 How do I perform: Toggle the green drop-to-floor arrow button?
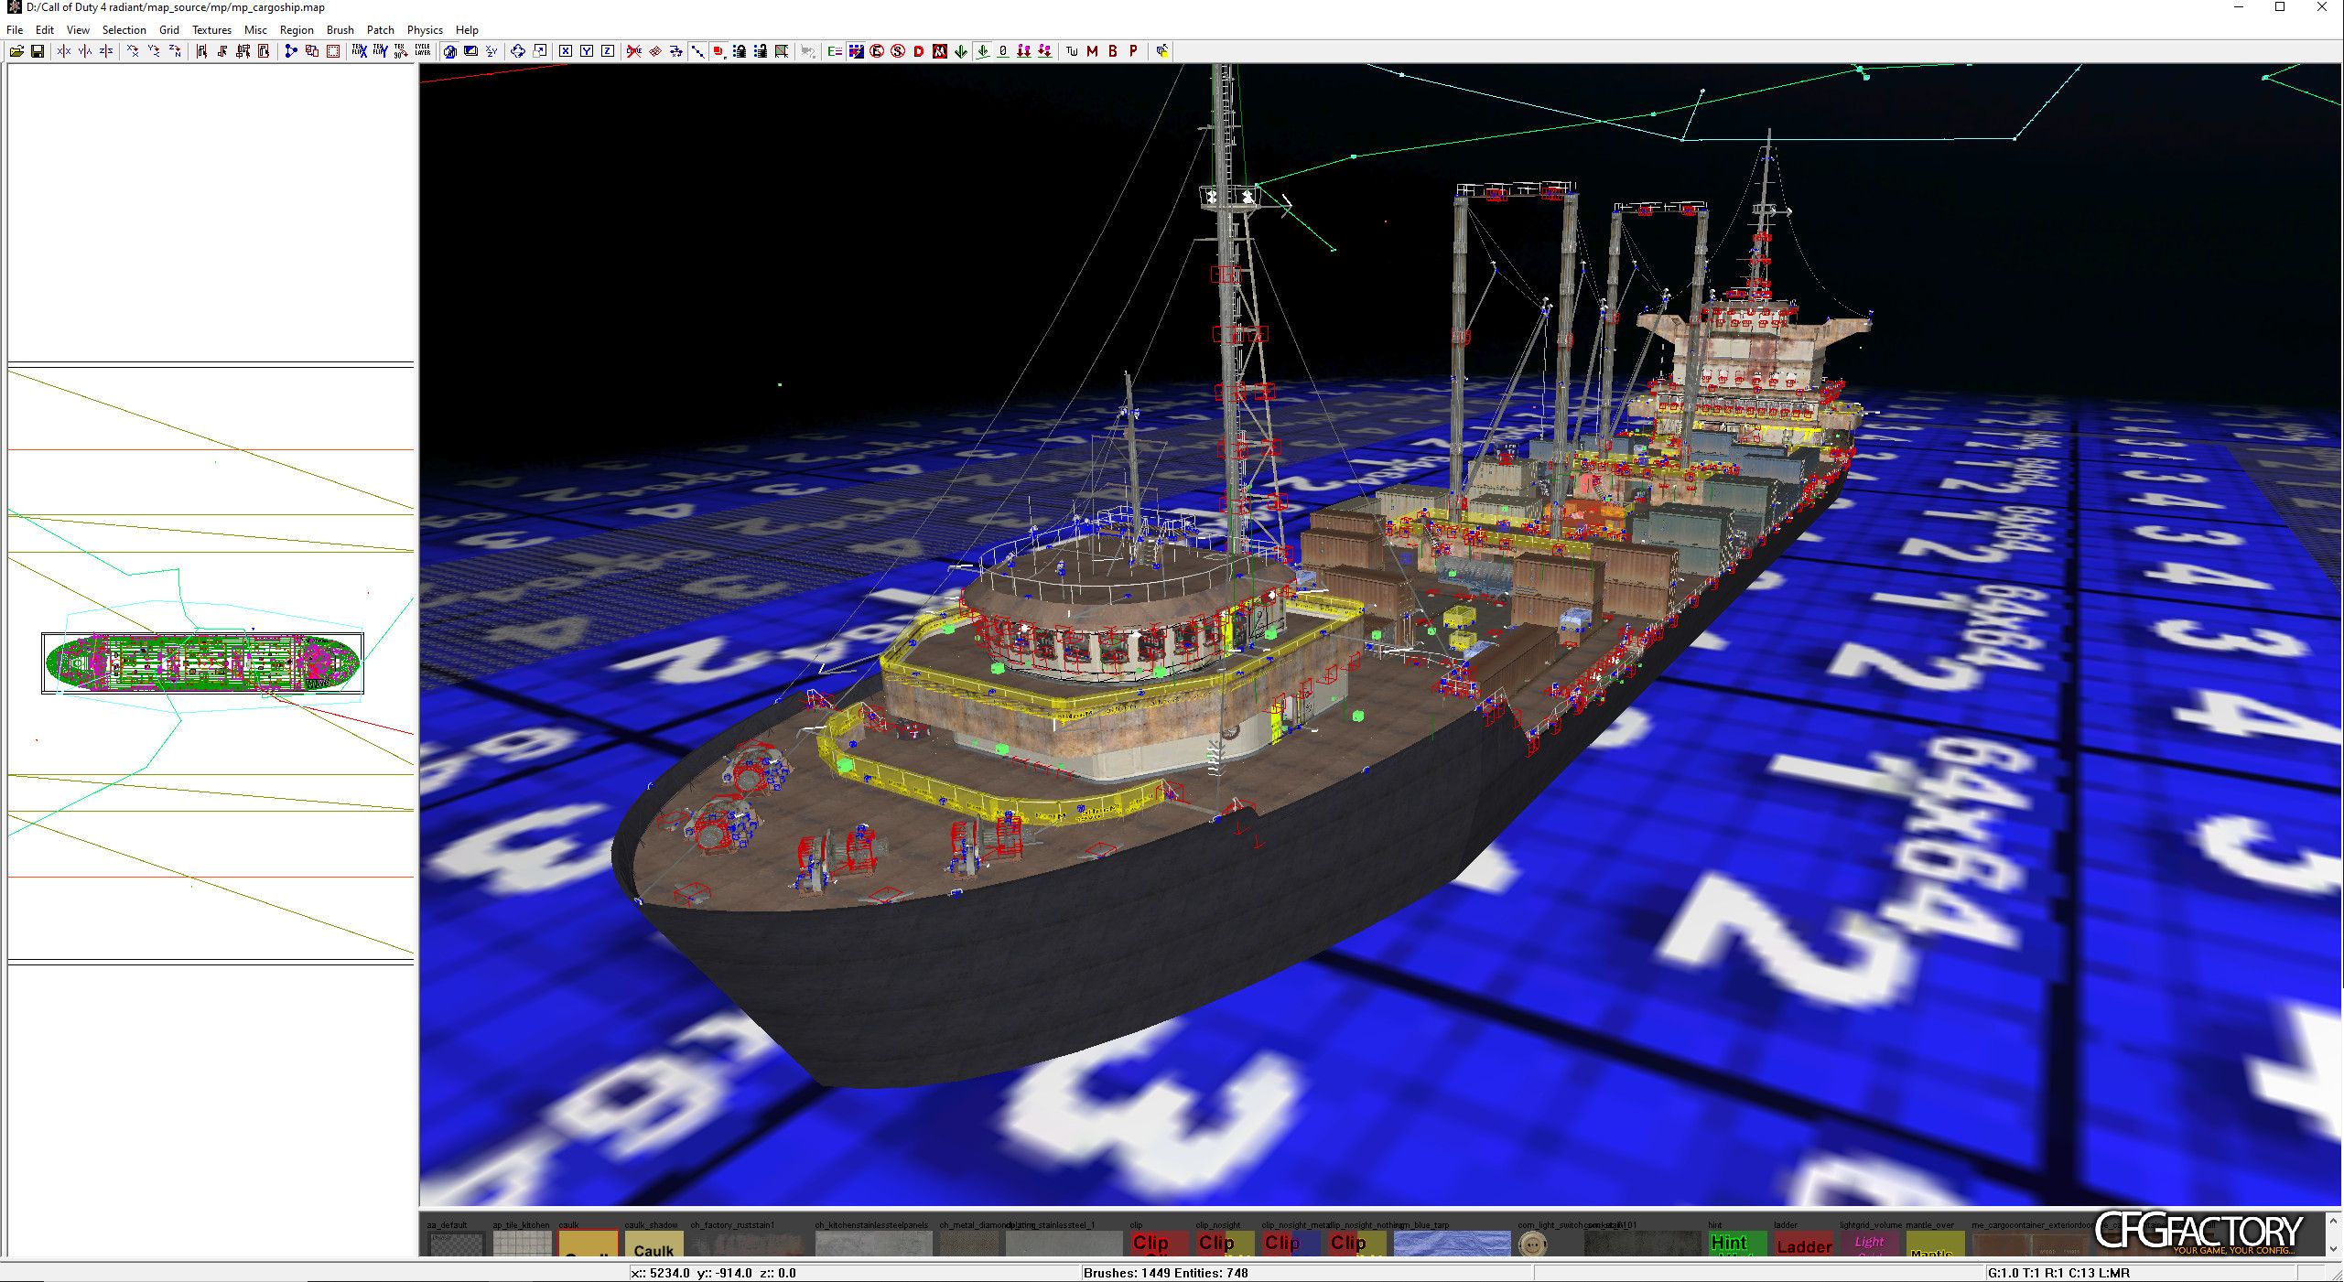(983, 51)
